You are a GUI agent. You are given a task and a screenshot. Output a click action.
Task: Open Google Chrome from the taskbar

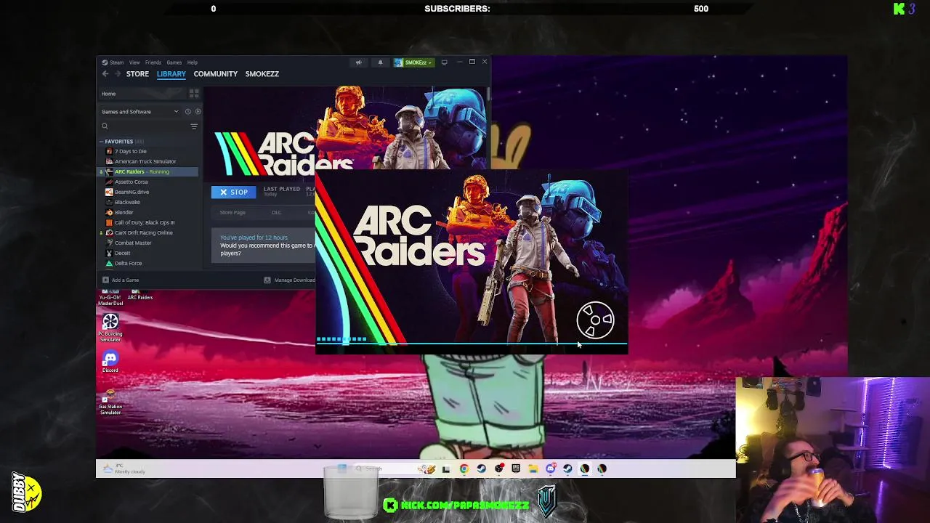coord(464,469)
